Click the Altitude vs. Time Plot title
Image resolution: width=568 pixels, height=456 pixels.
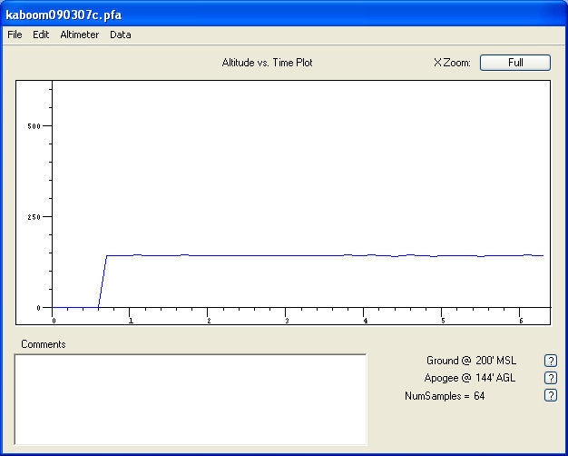tap(267, 63)
